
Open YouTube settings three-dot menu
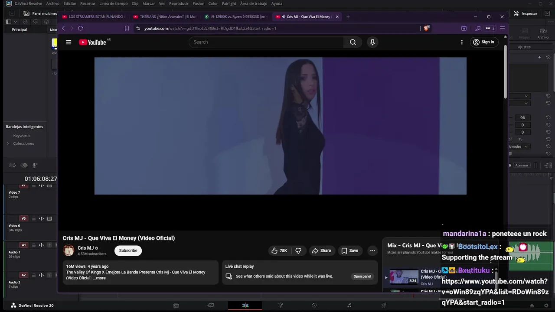click(462, 42)
